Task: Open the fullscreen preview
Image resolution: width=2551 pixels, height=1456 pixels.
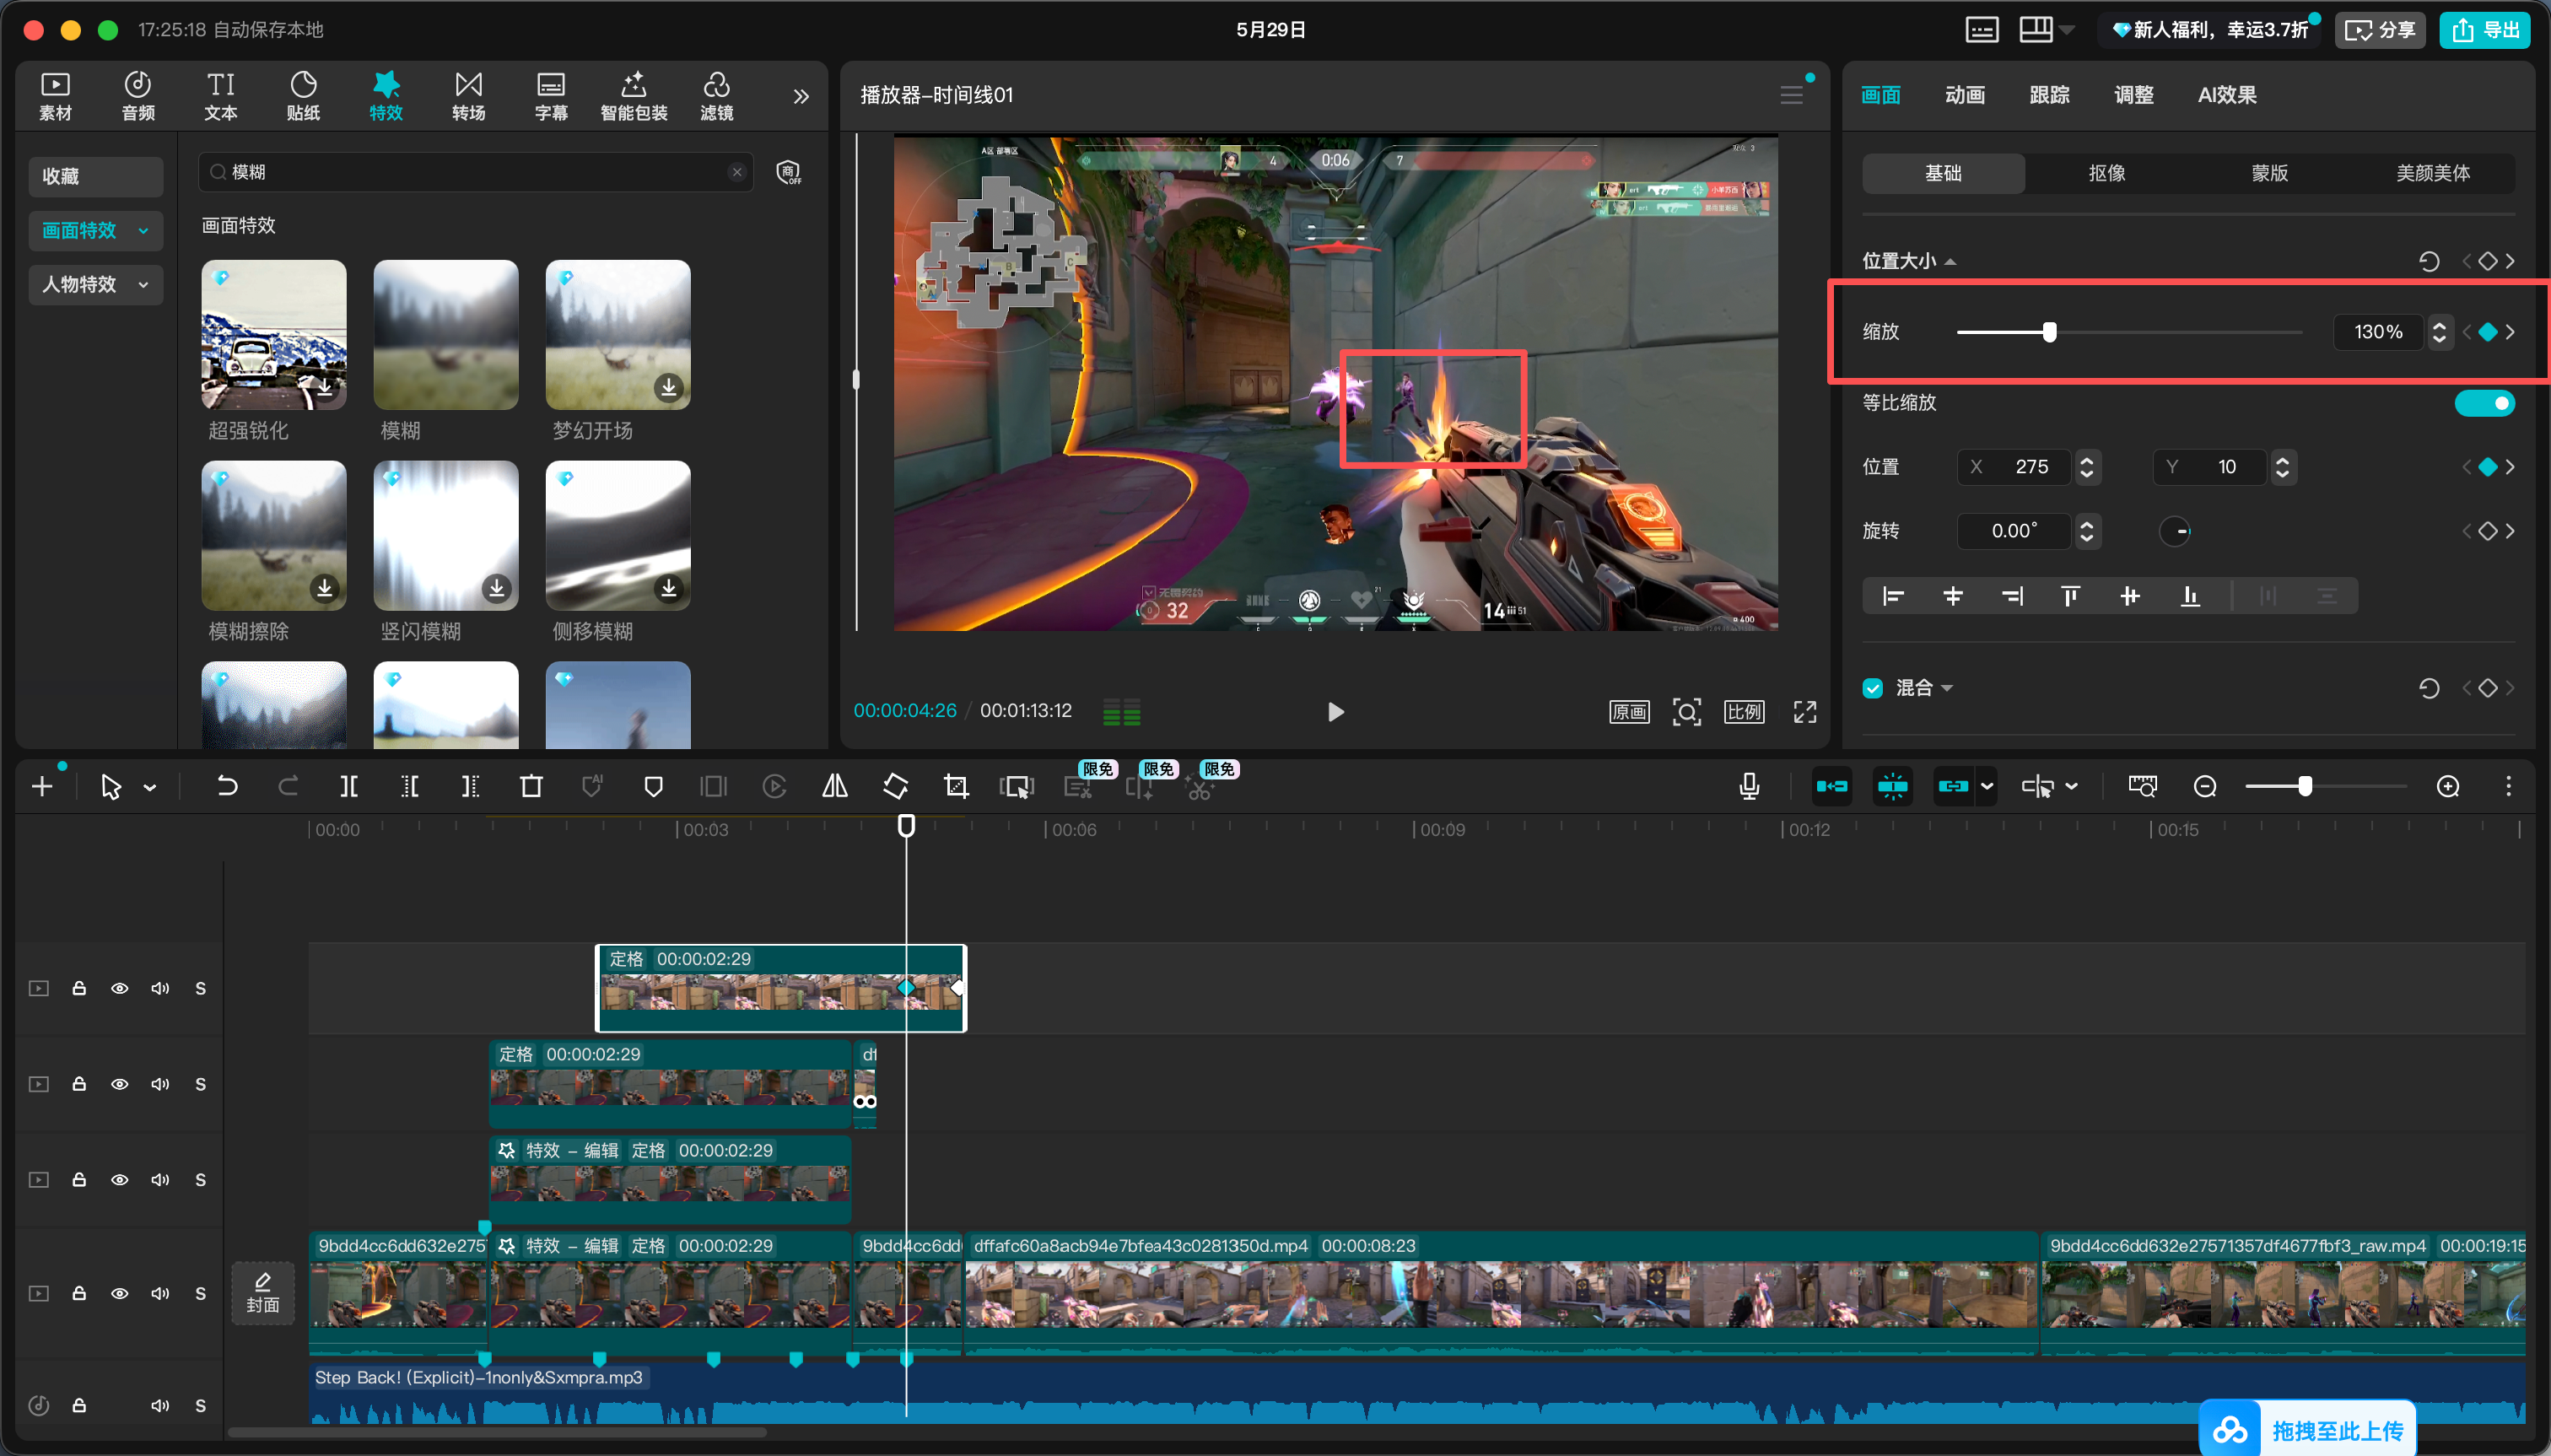Action: click(x=1805, y=712)
